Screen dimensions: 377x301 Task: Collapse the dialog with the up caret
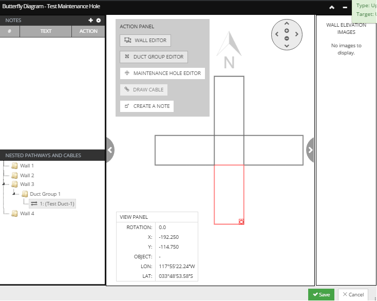[332, 8]
